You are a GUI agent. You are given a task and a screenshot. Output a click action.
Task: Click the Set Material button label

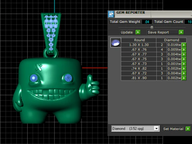(173, 129)
